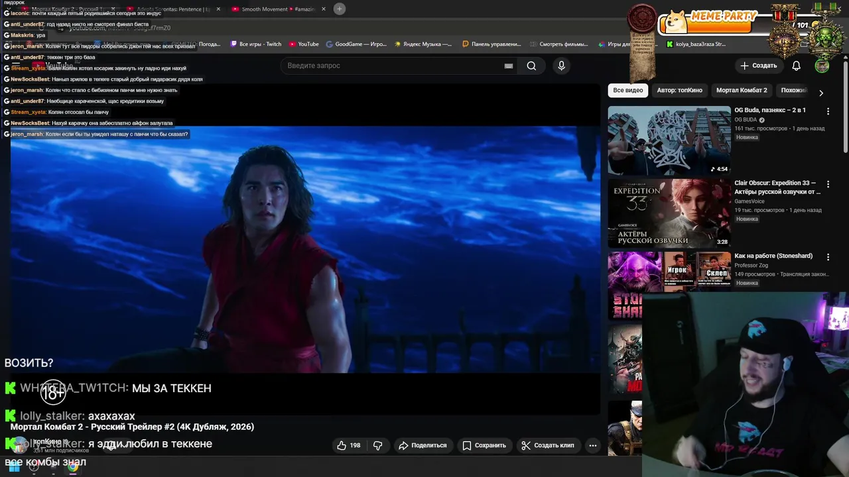This screenshot has width=849, height=477.
Task: Click the Сохранить save button
Action: tap(484, 445)
